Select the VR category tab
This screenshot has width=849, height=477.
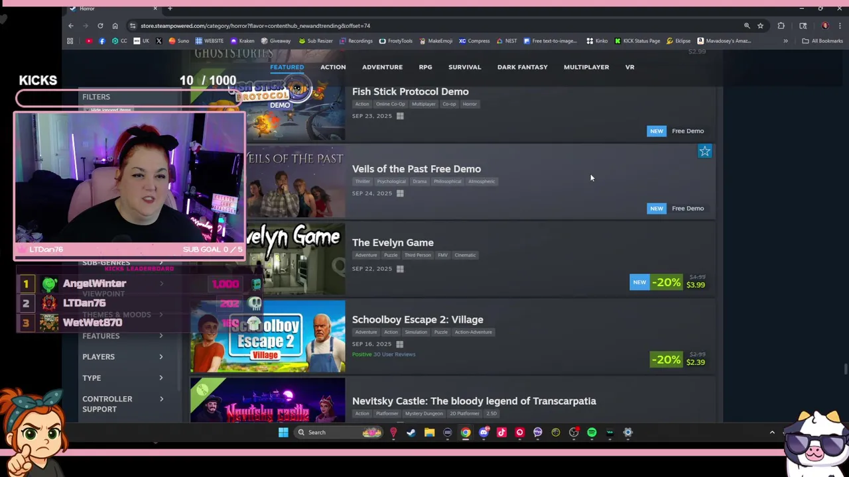[x=629, y=67]
